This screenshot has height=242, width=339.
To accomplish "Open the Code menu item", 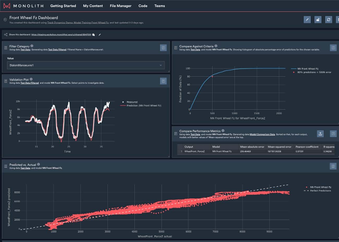I will point(143,6).
